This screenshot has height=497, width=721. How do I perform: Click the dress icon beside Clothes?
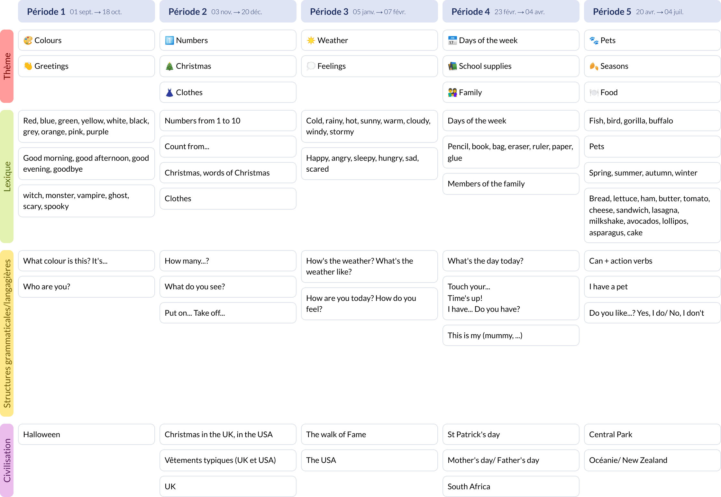(x=169, y=93)
